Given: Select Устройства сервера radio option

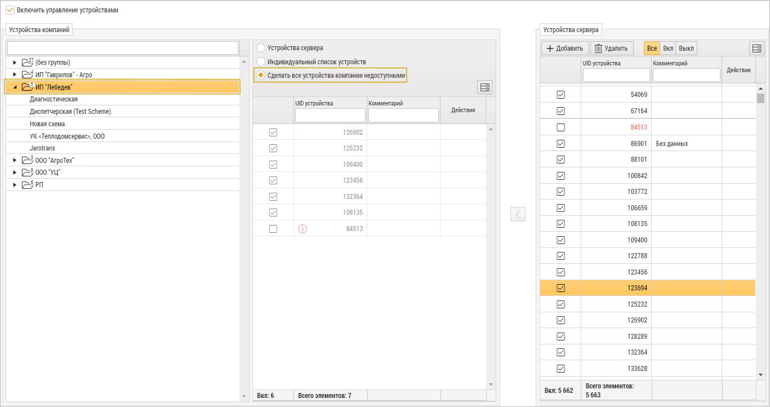Looking at the screenshot, I should (x=261, y=48).
